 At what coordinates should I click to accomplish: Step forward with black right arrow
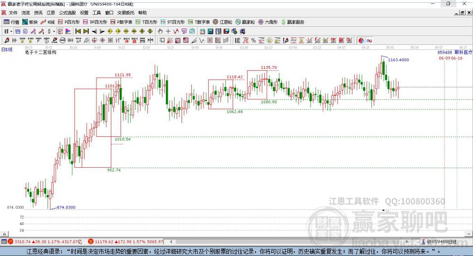point(102,31)
